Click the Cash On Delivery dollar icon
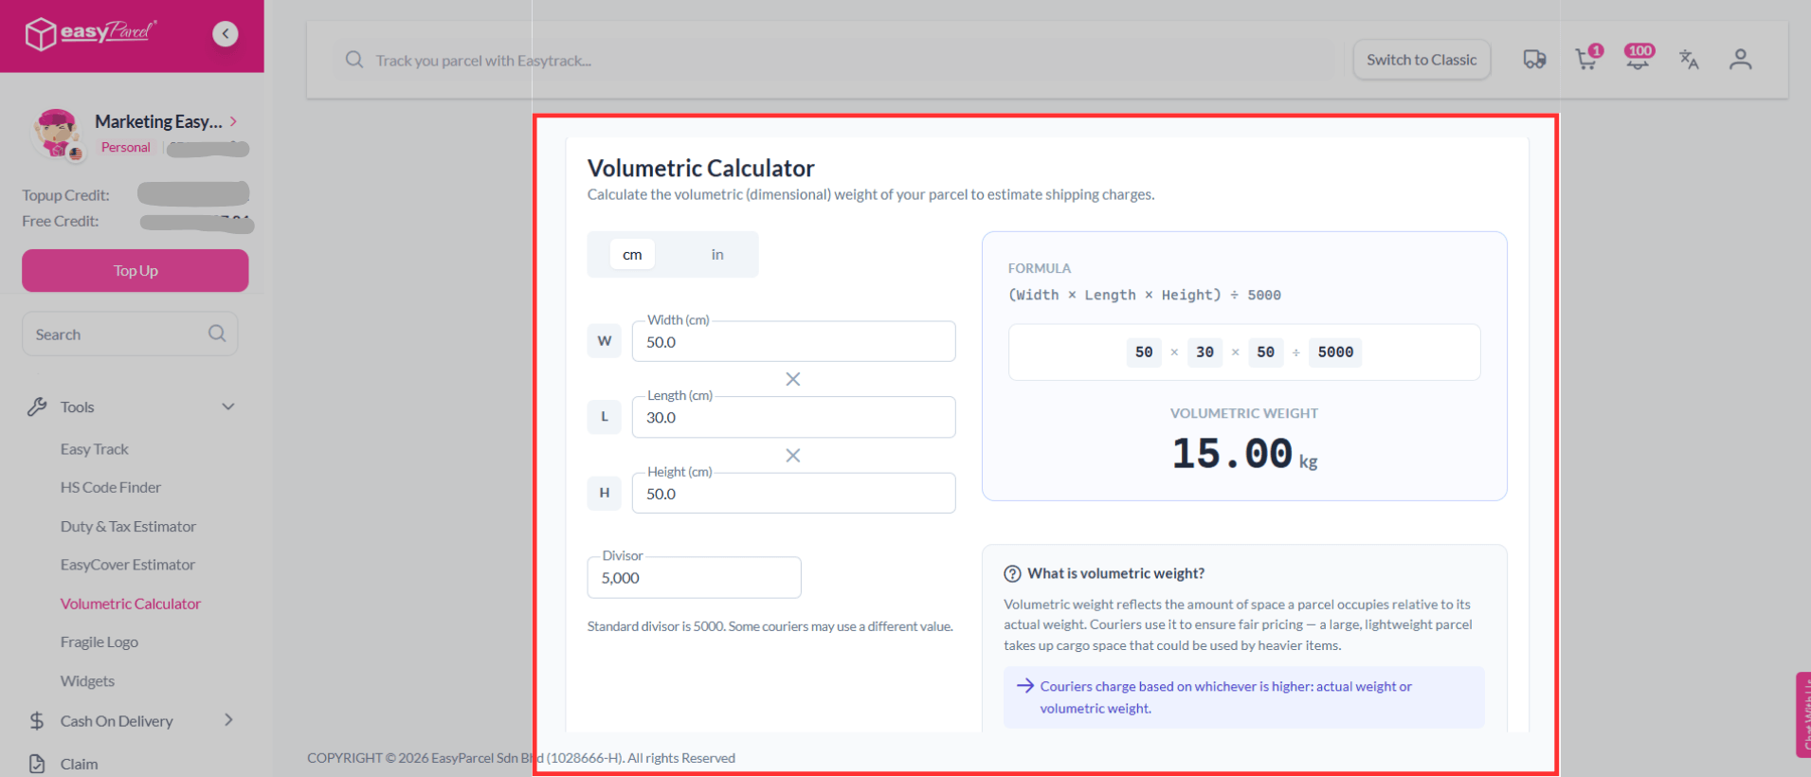This screenshot has height=777, width=1811. click(37, 721)
